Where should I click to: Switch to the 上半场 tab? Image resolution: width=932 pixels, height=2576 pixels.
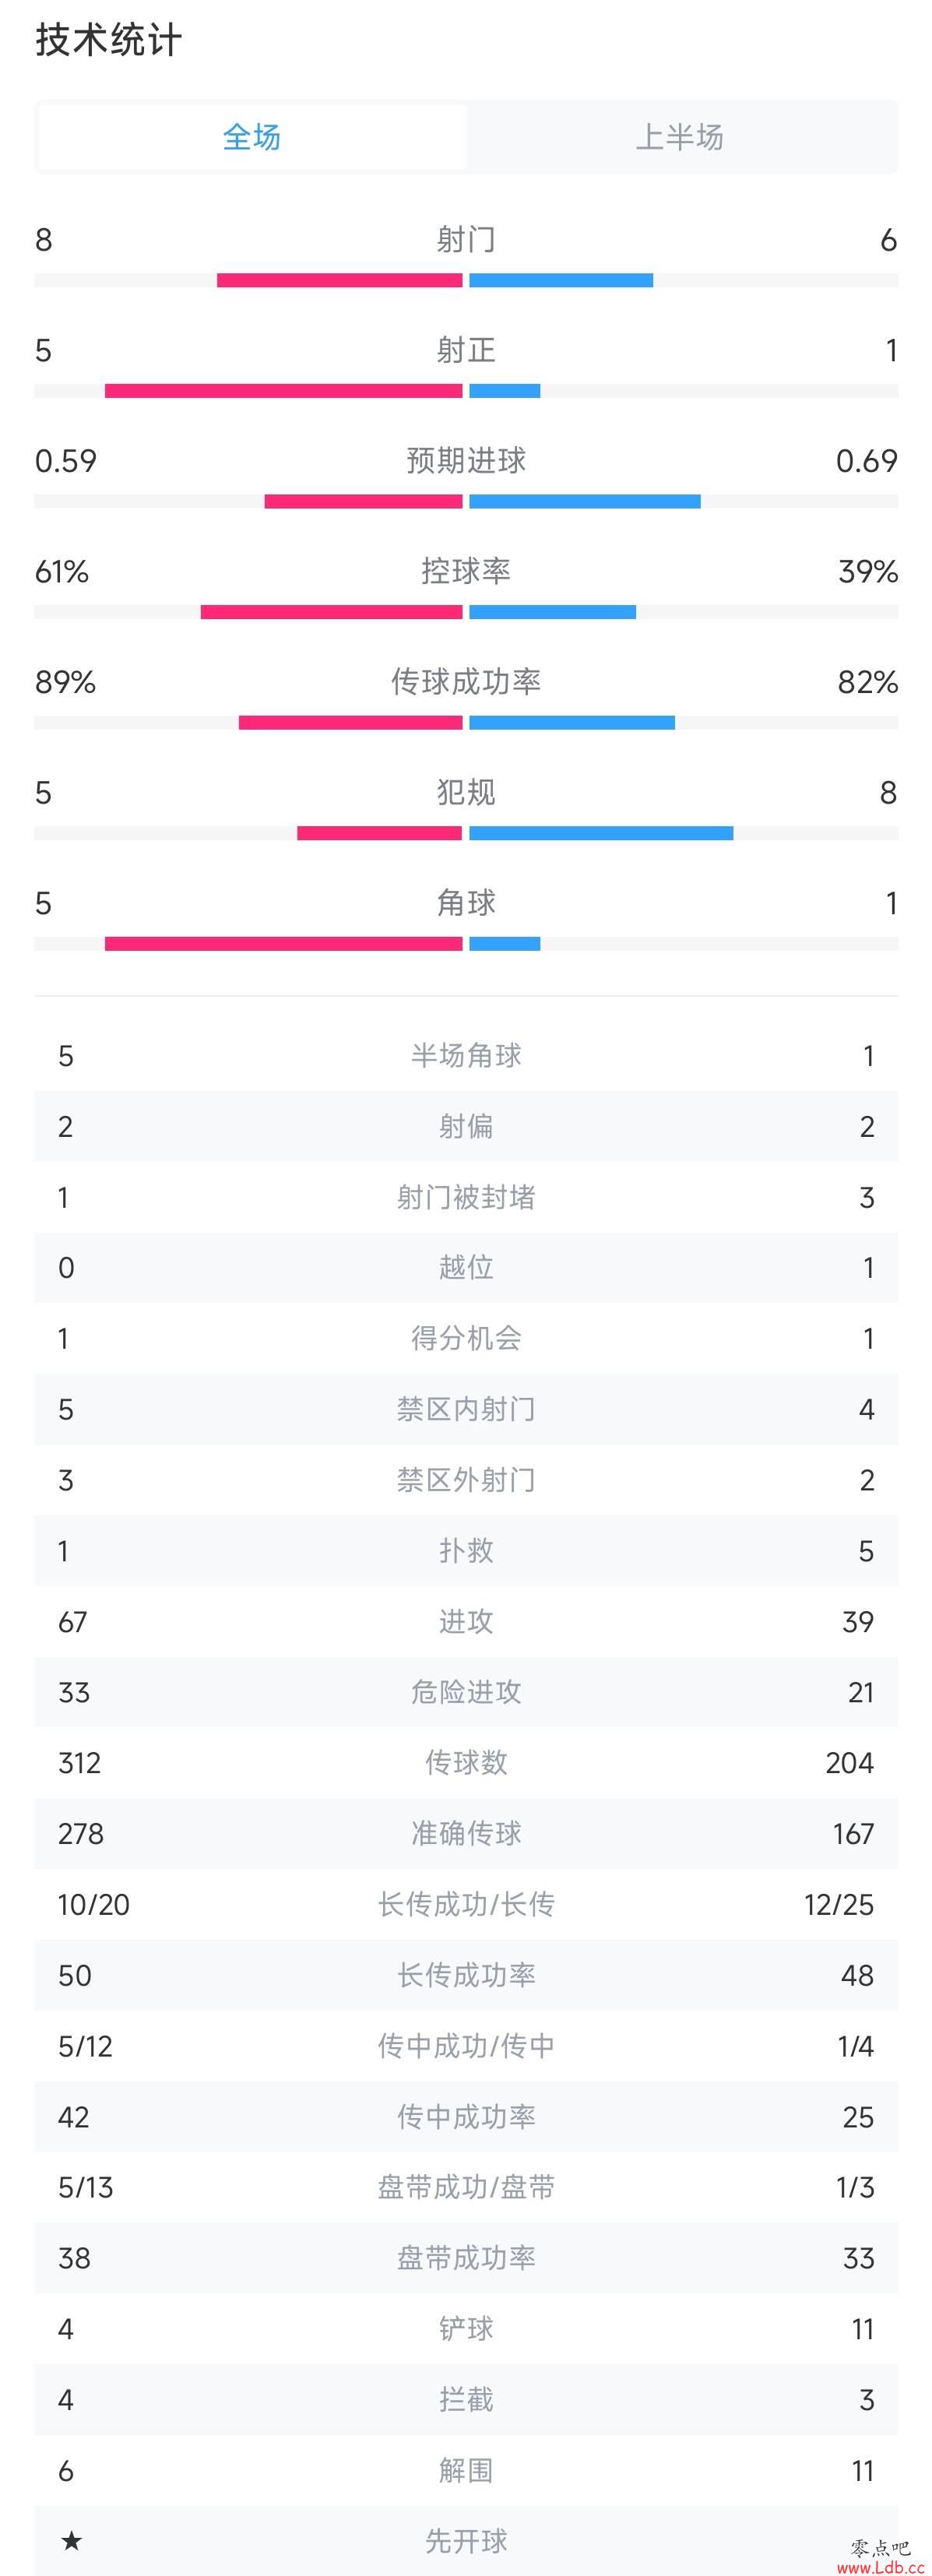coord(680,137)
